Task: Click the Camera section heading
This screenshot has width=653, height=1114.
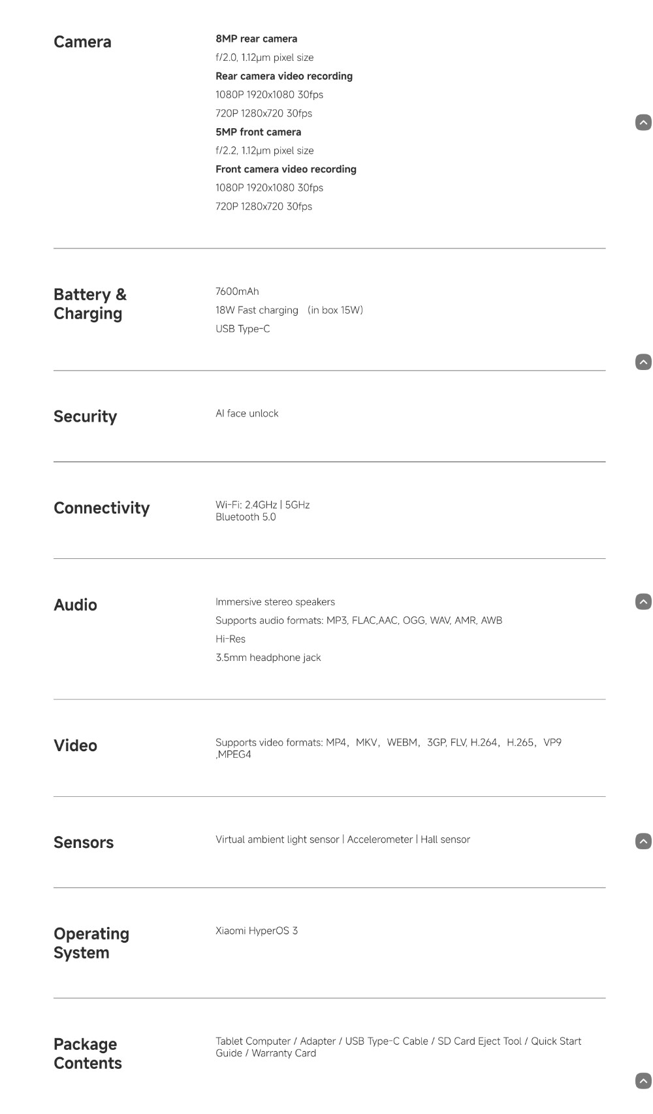Action: pos(82,42)
